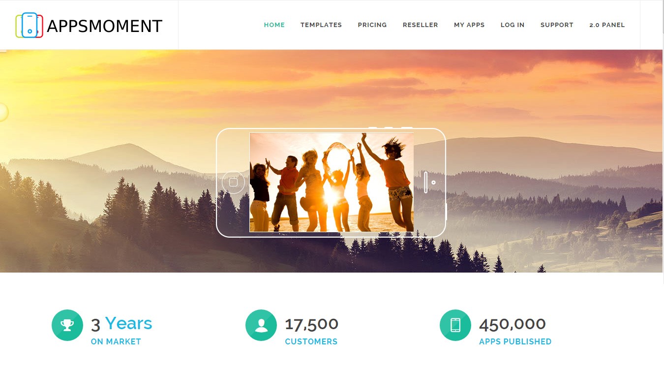The width and height of the screenshot is (664, 369).
Task: Click the jumping people photo inside phone frame
Action: 332,182
